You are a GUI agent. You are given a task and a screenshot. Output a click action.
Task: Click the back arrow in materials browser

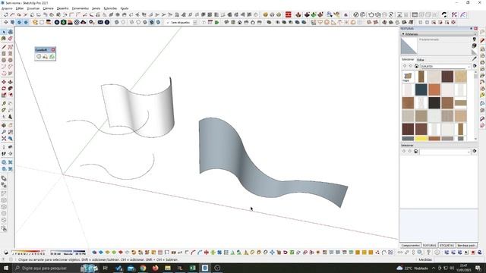(404, 66)
